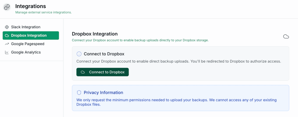Image resolution: width=298 pixels, height=117 pixels.
Task: Open the Slack Integration section
Action: click(x=31, y=27)
